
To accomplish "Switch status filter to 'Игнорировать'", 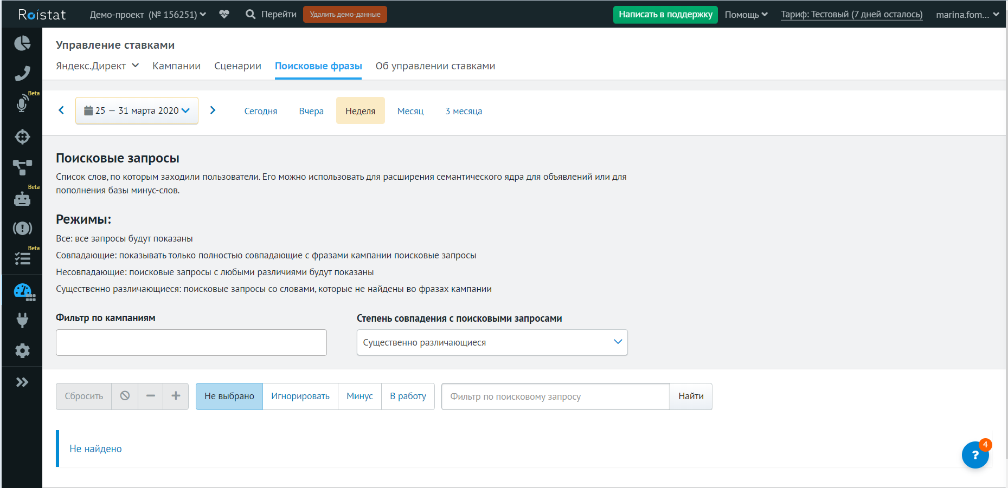I will coord(300,396).
